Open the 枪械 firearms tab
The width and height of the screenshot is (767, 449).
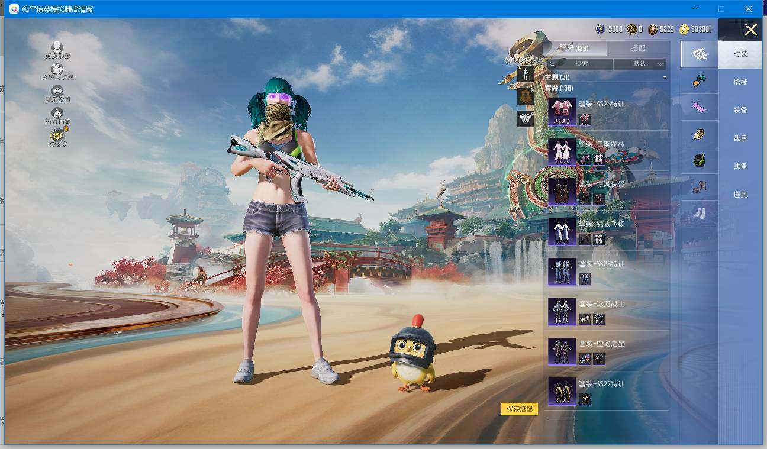point(740,82)
